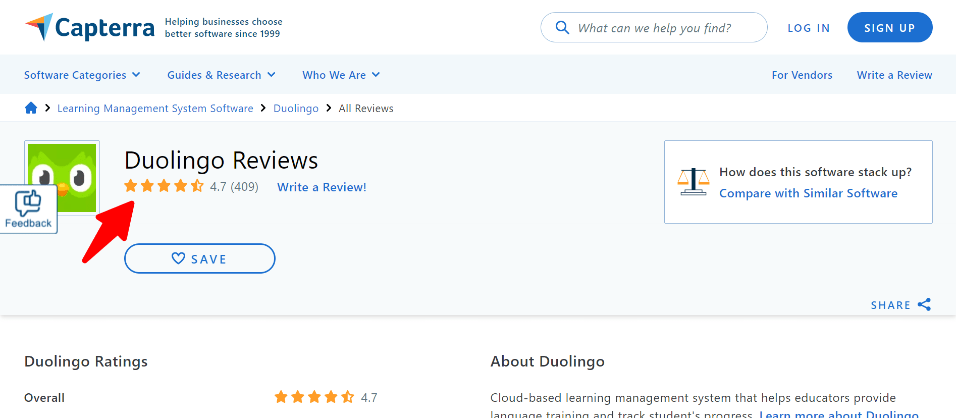Click the star rating under Duolingo Reviews

pos(164,186)
